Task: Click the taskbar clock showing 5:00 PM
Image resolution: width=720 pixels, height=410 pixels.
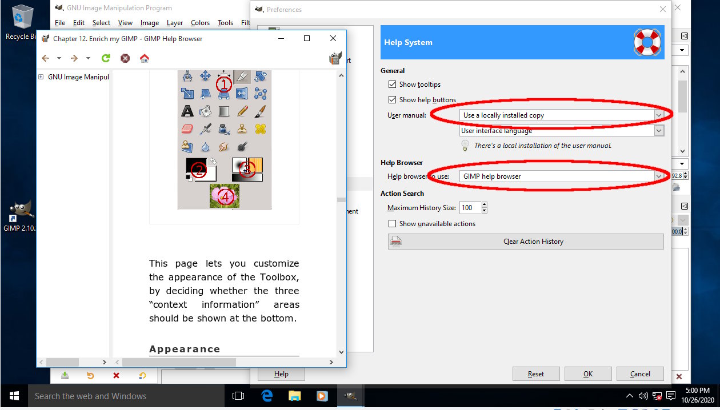Action: coord(697,396)
